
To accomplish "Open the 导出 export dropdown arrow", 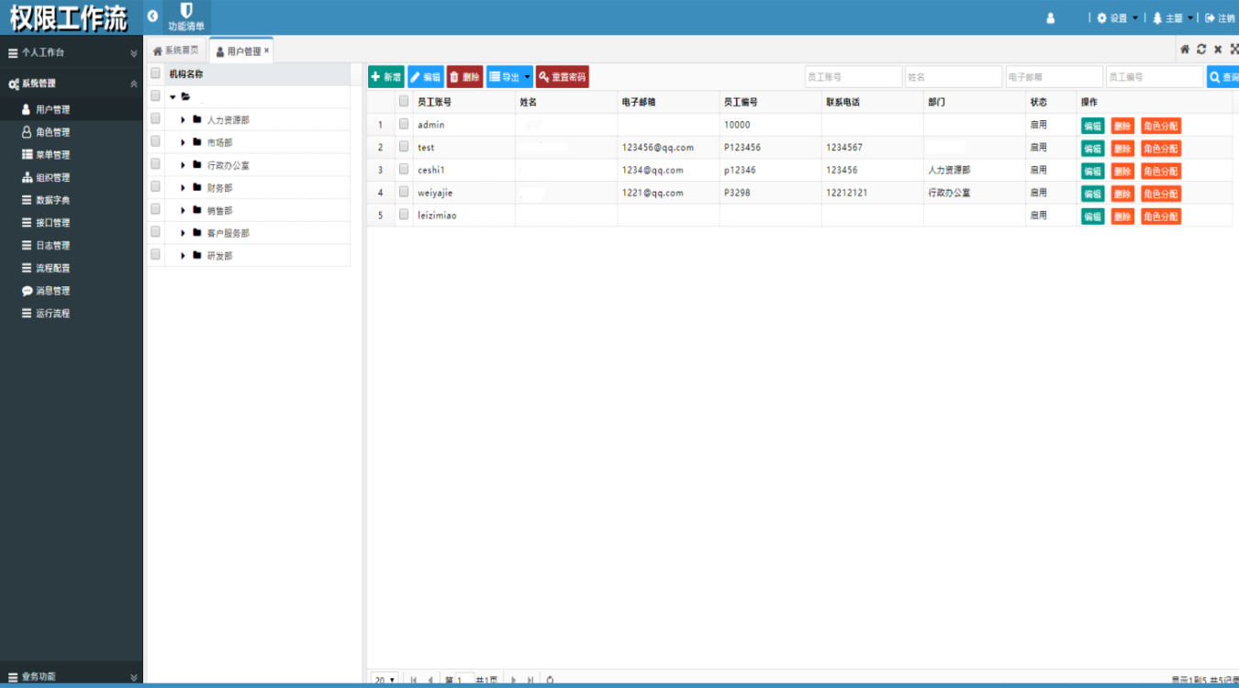I will [527, 77].
